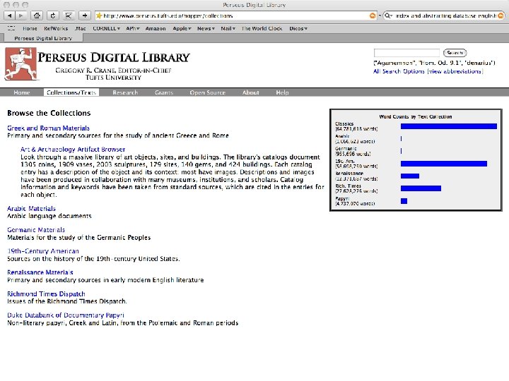The width and height of the screenshot is (509, 381).
Task: Open The World Clock bookmark
Action: pos(262,28)
